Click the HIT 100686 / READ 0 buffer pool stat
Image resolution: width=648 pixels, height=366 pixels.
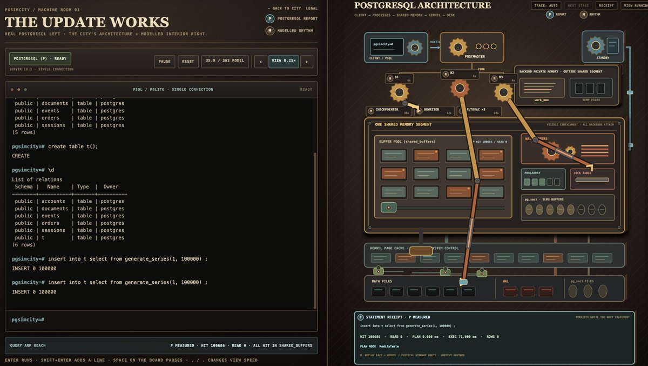point(489,141)
